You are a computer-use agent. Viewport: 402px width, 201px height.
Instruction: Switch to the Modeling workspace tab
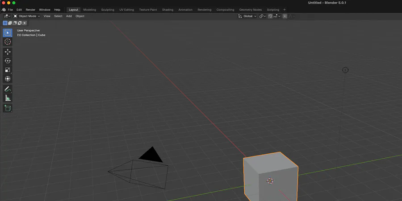pos(90,10)
